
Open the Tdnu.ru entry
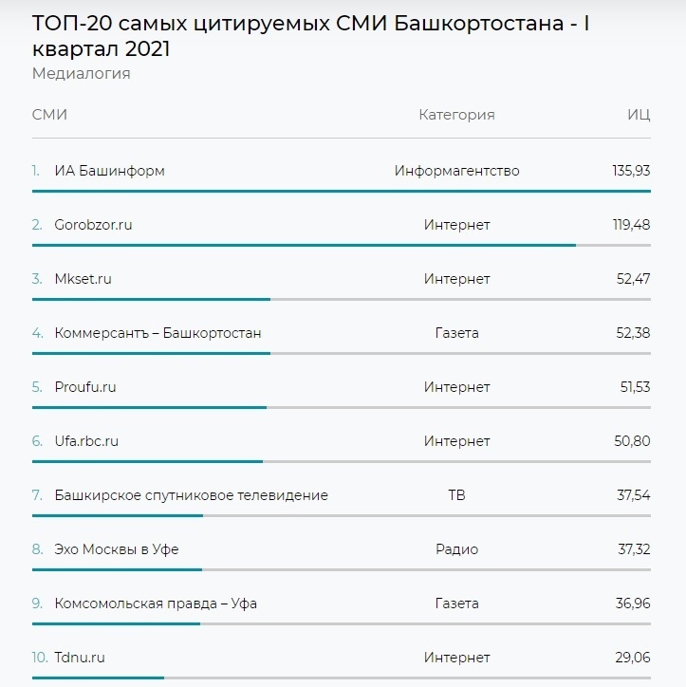point(80,658)
